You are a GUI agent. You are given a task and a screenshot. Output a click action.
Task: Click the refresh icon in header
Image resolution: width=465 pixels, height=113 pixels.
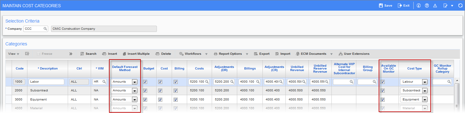pos(460,6)
